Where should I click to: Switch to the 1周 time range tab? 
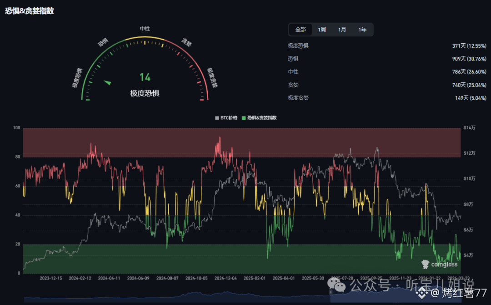321,30
